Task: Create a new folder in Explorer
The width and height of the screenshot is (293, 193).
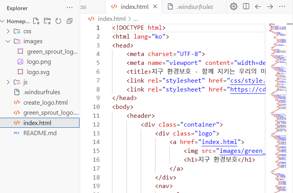Action: (x=47, y=21)
